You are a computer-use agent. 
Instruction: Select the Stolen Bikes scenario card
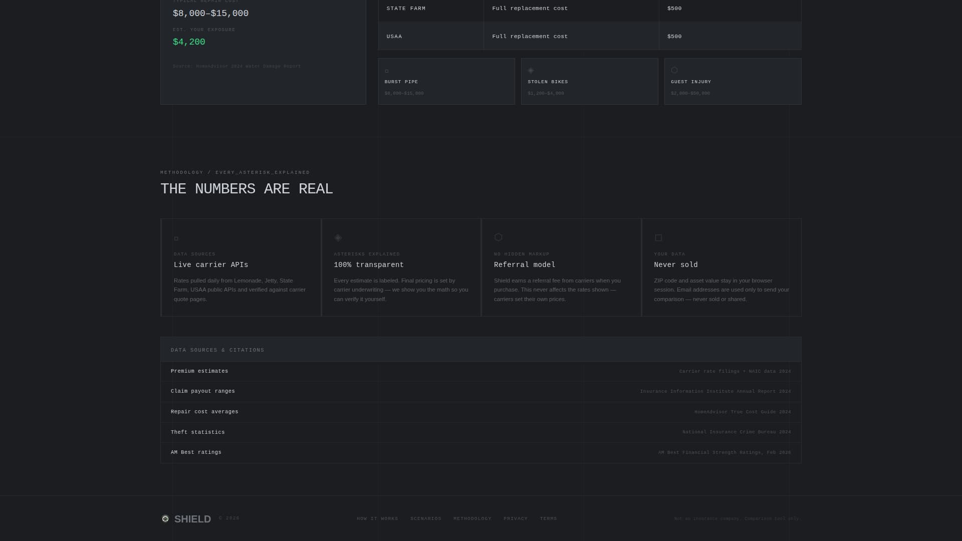click(589, 81)
